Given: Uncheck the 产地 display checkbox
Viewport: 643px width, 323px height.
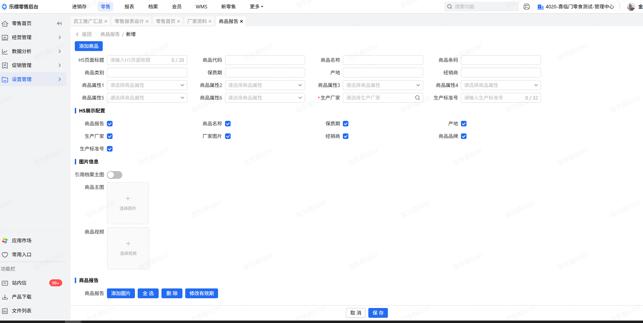Looking at the screenshot, I should [464, 124].
